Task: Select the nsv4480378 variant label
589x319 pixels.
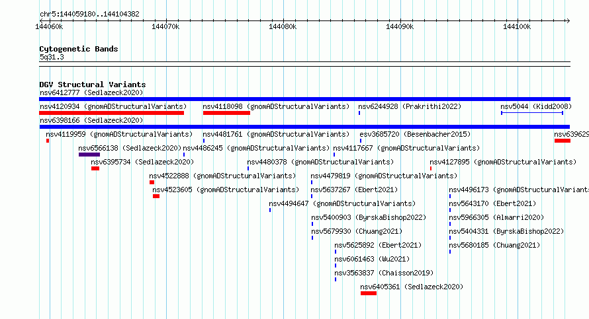Action: 320,162
